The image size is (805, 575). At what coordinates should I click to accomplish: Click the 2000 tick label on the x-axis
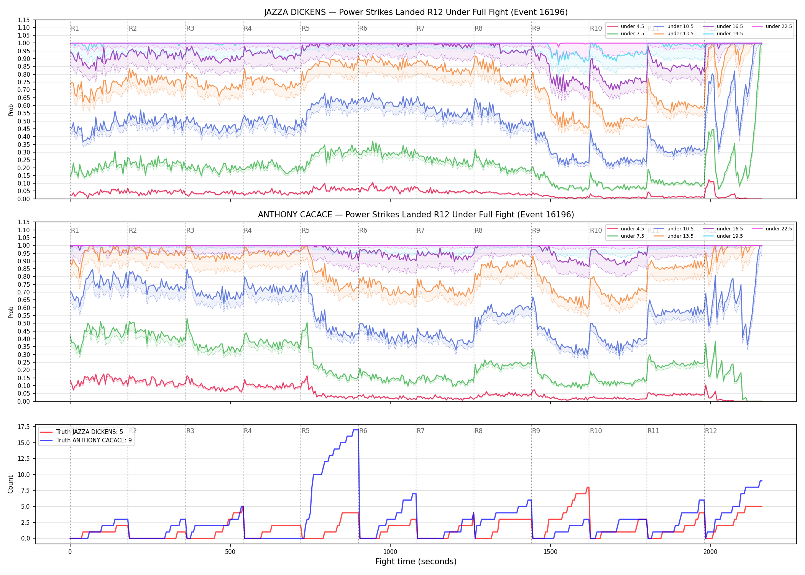coord(710,552)
